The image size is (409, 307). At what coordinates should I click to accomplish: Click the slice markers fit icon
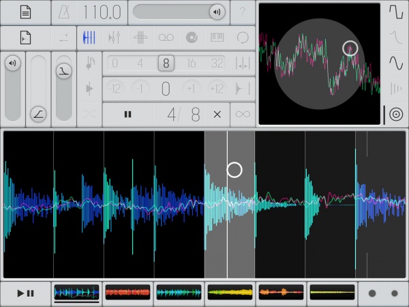(x=243, y=63)
